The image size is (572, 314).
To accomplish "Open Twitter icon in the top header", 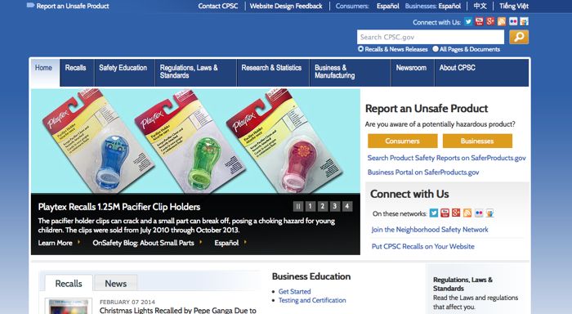I will point(468,21).
